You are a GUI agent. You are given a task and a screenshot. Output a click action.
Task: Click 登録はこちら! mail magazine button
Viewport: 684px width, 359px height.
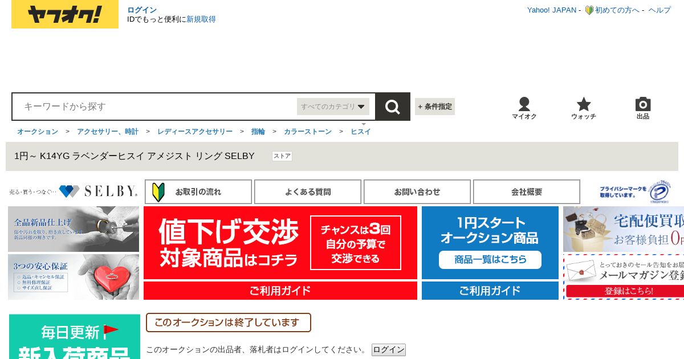pos(626,291)
